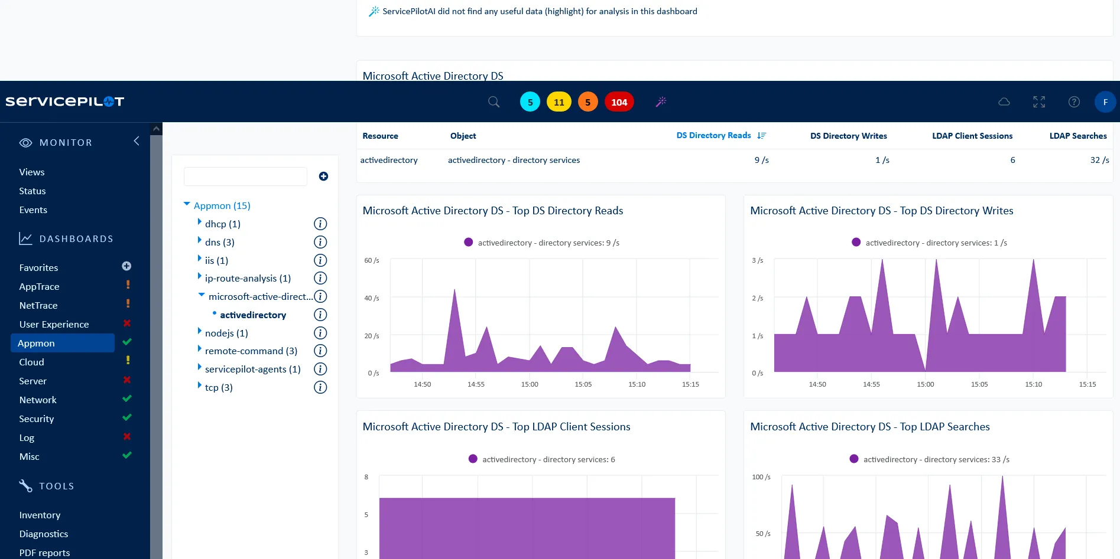Open the cloud status icon in top bar
Image resolution: width=1120 pixels, height=559 pixels.
(1004, 102)
